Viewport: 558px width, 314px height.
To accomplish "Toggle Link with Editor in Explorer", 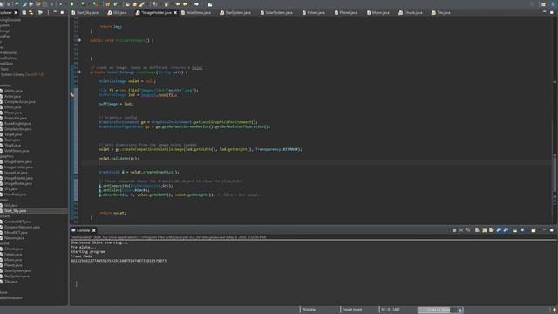I will point(31,12).
